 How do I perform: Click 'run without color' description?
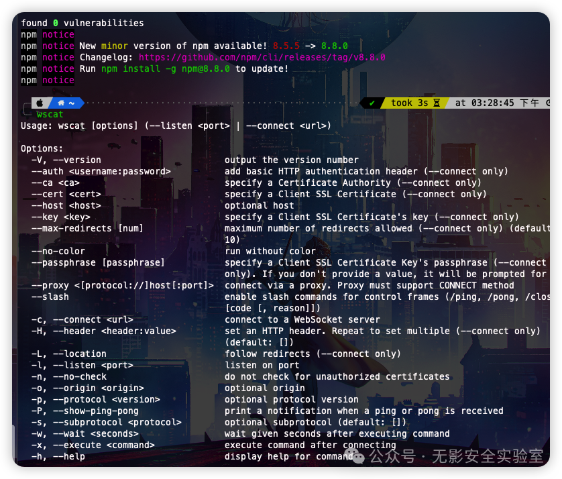pos(270,252)
